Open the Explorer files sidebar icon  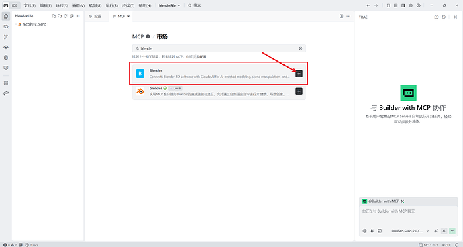[x=6, y=16]
